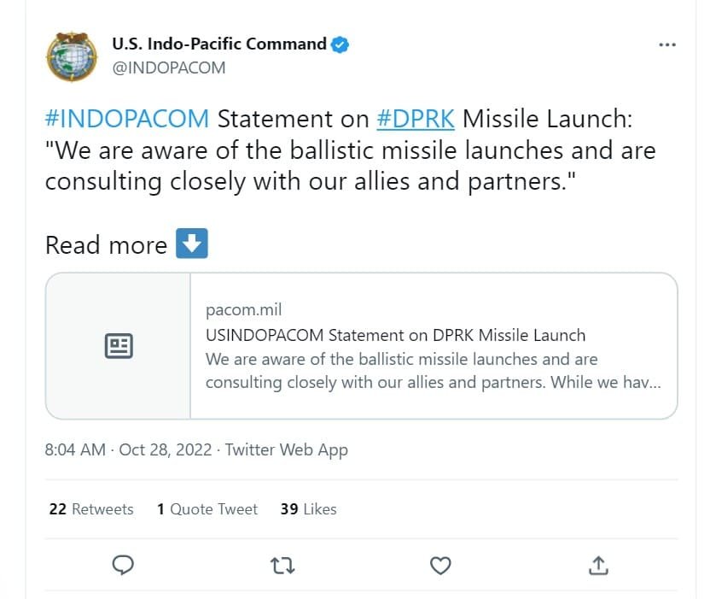Click the retweet icon
This screenshot has height=599, width=716.
(282, 565)
